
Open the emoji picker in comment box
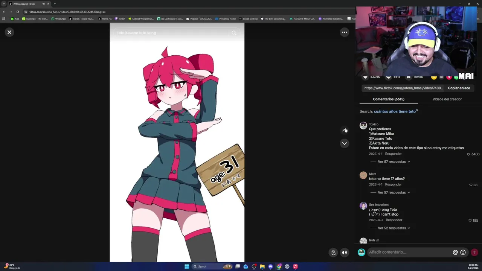(463, 253)
